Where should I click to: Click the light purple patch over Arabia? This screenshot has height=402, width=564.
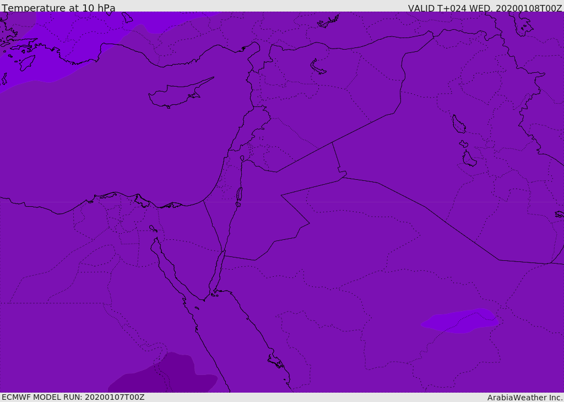460,320
